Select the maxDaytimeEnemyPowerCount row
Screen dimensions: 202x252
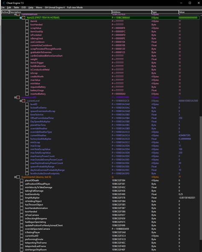(47, 163)
